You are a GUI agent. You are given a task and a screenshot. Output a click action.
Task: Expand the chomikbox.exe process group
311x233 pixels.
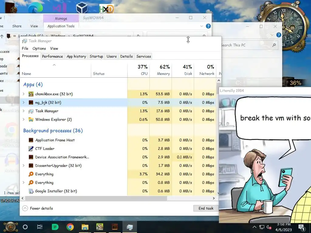[24, 94]
